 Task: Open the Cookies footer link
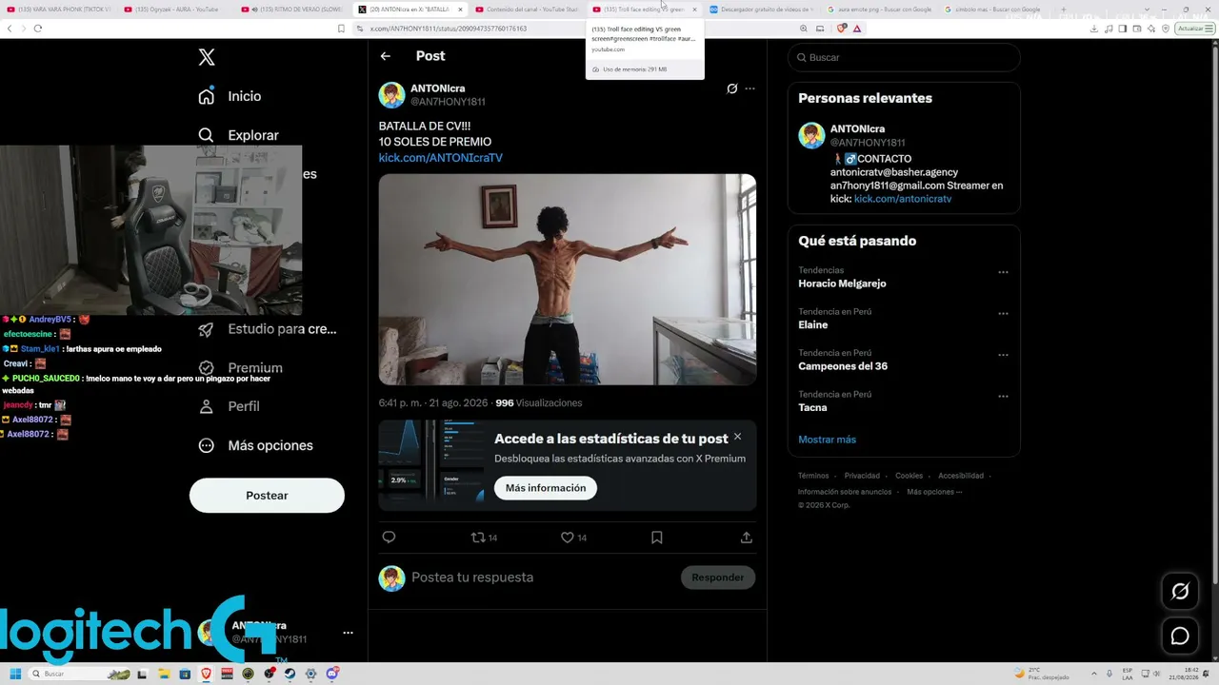coord(909,476)
